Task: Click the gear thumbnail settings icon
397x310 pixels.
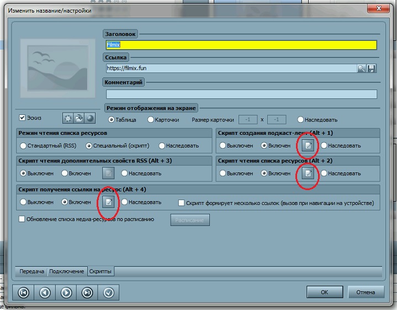Action: [68, 118]
